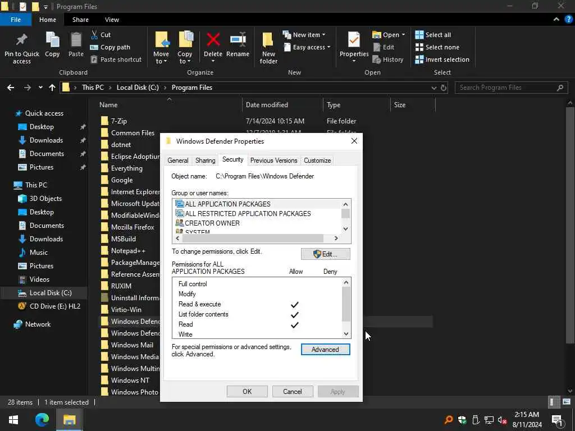
Task: Open Explorer help question mark
Action: (568, 20)
